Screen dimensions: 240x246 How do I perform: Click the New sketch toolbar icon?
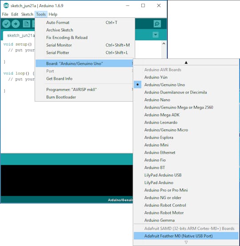[x=26, y=24]
